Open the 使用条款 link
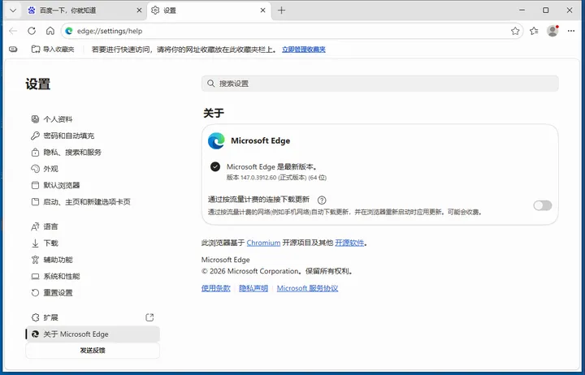 point(216,288)
